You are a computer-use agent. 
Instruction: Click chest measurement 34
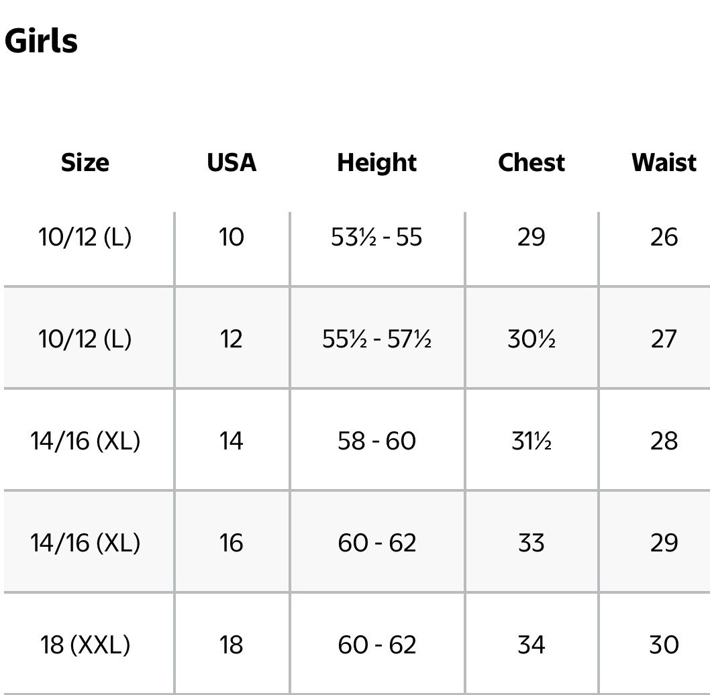tap(531, 645)
